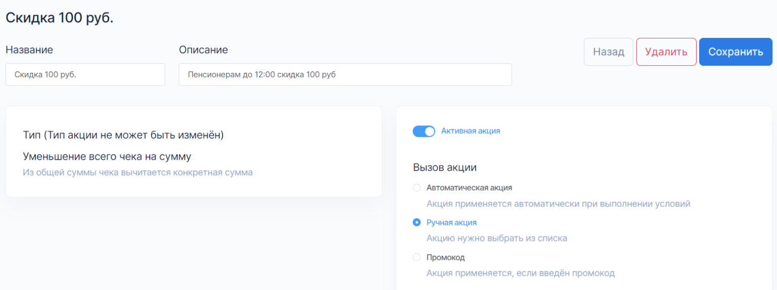The width and height of the screenshot is (777, 290).
Task: Toggle the Активная акция switch
Action: click(x=424, y=131)
